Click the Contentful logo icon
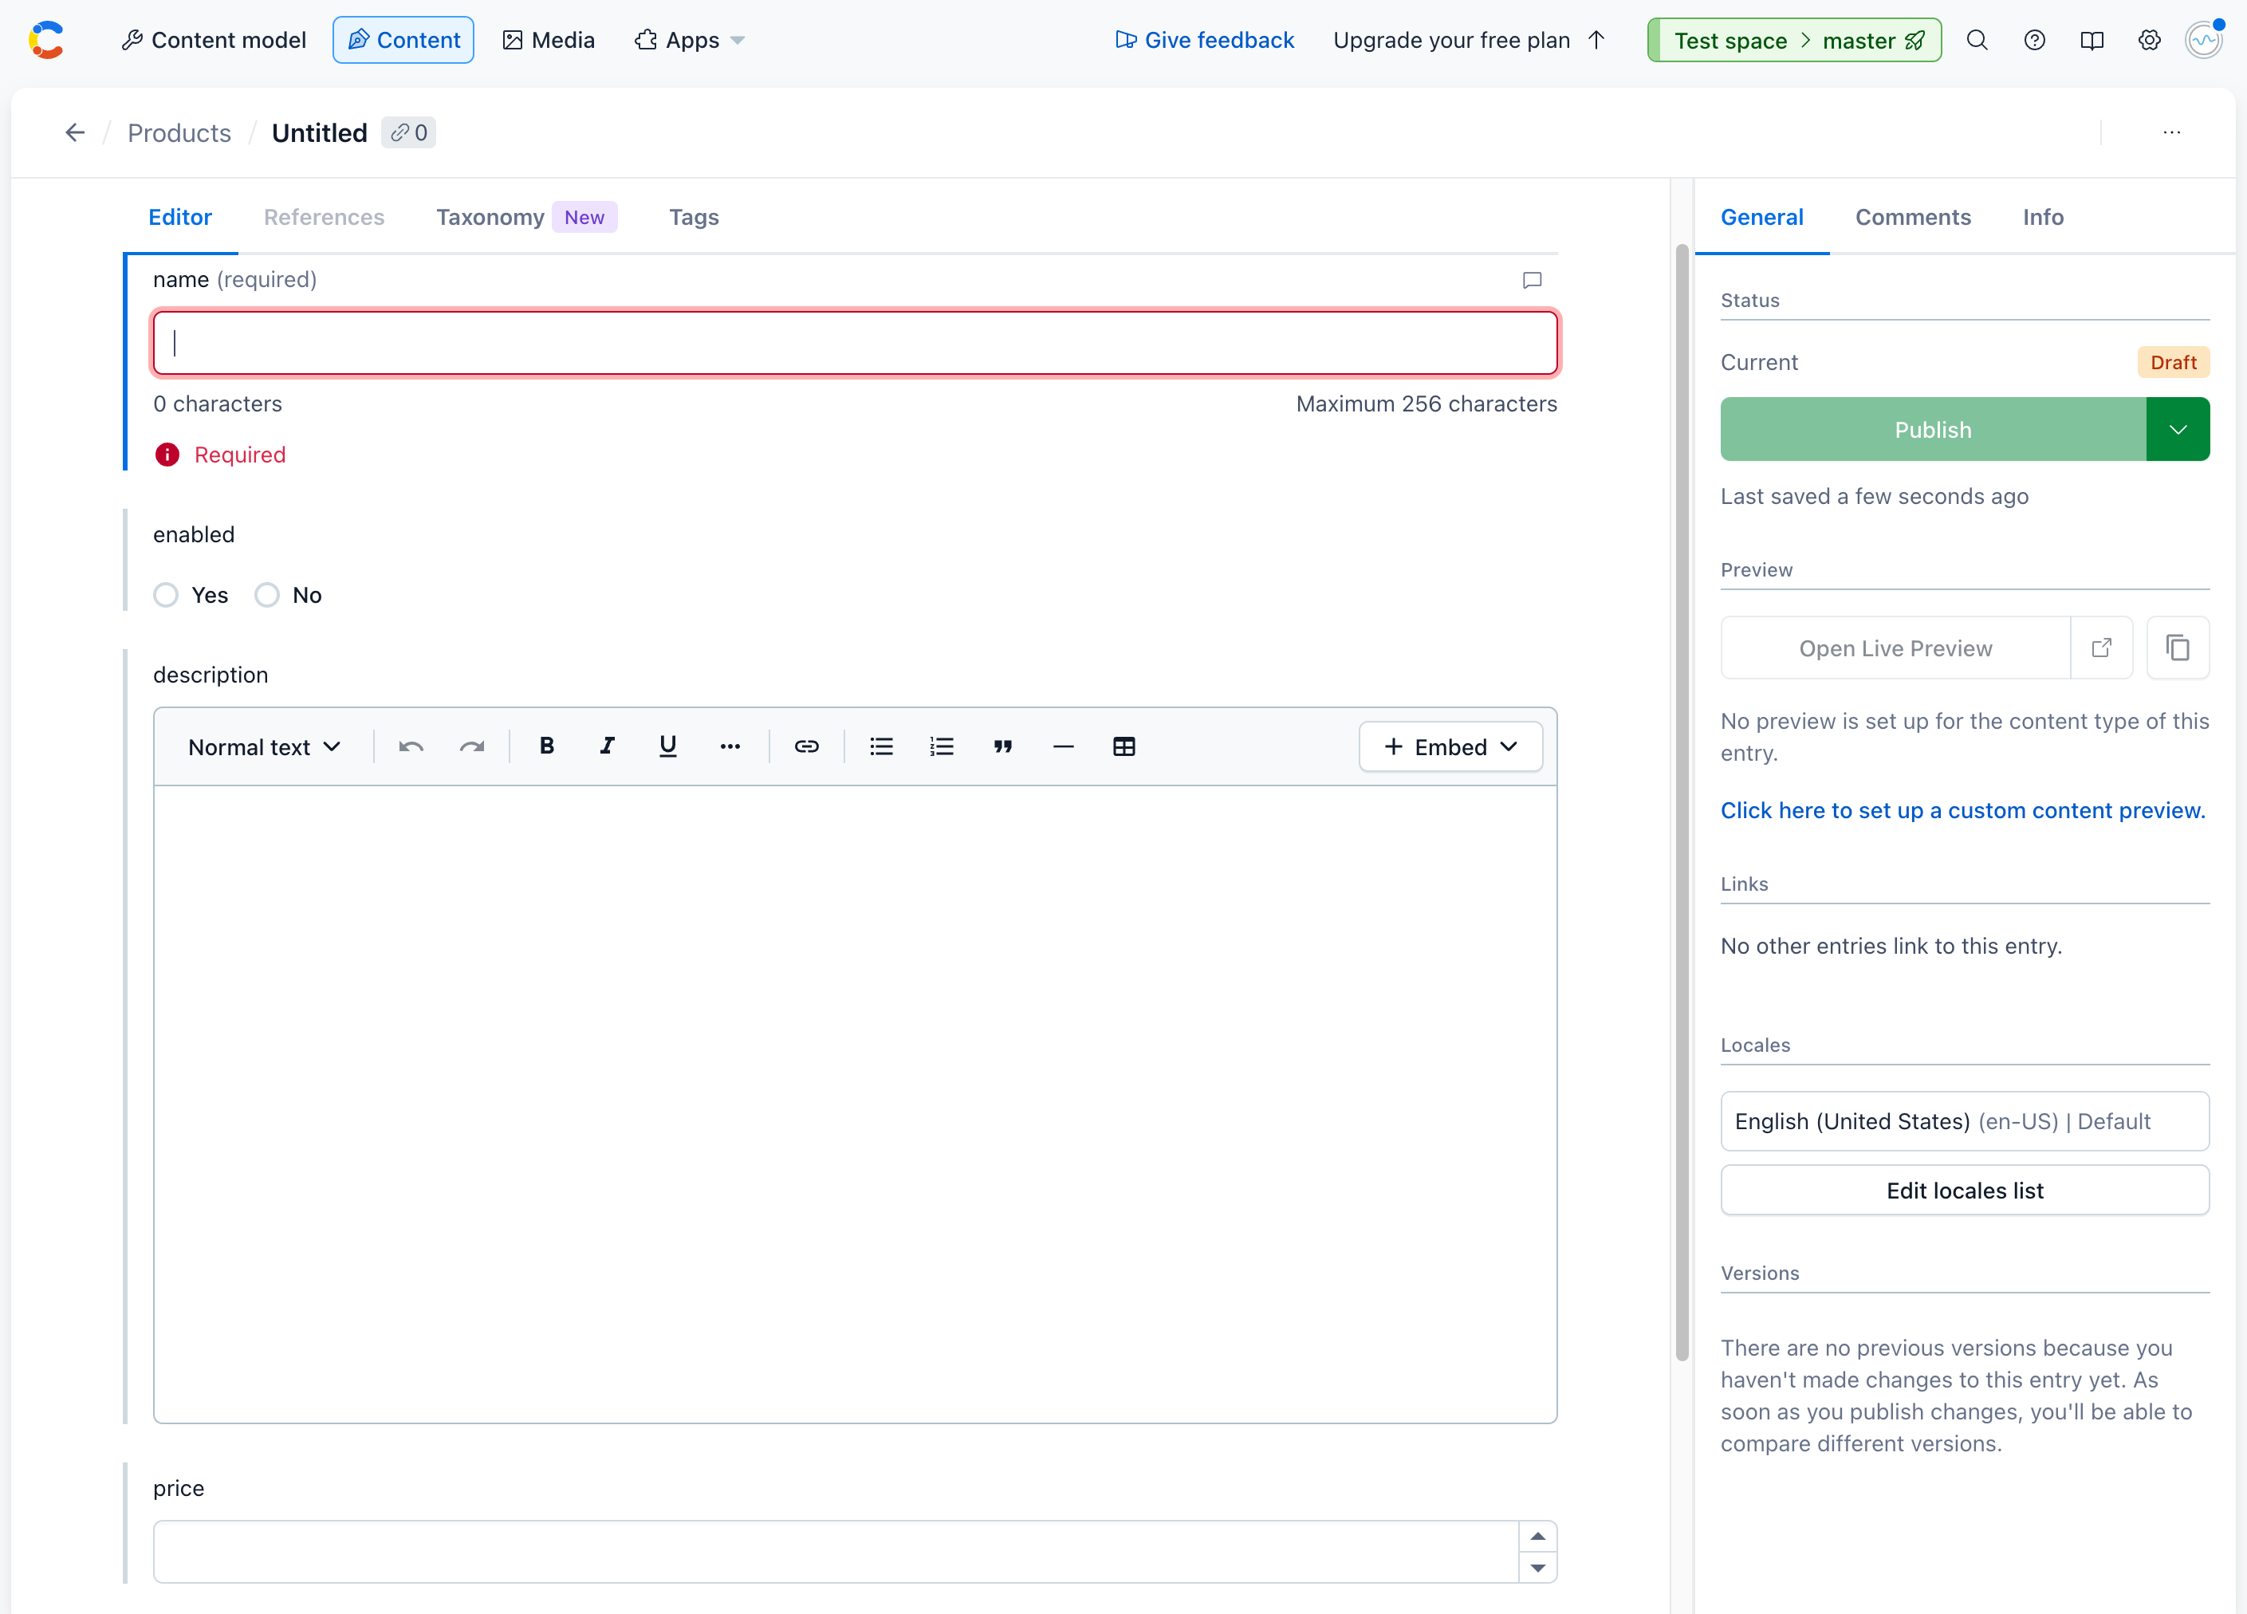Screen dimensions: 2247x1614 tap(46, 40)
